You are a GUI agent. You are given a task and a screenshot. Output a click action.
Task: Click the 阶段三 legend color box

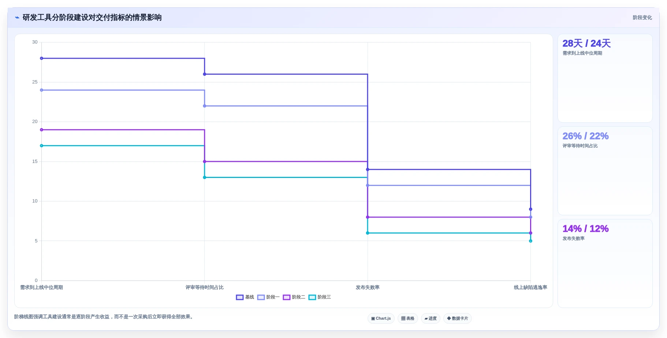coord(312,297)
